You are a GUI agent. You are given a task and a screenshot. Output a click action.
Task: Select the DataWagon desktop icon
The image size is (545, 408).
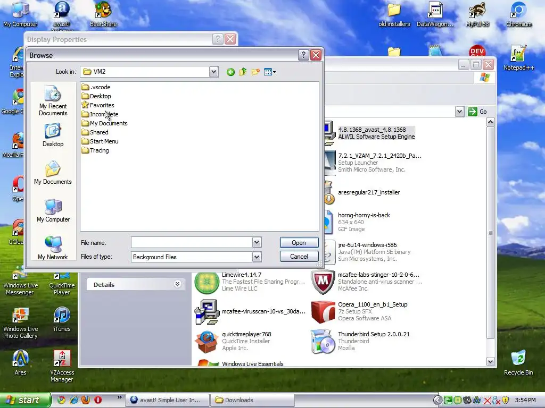[435, 14]
